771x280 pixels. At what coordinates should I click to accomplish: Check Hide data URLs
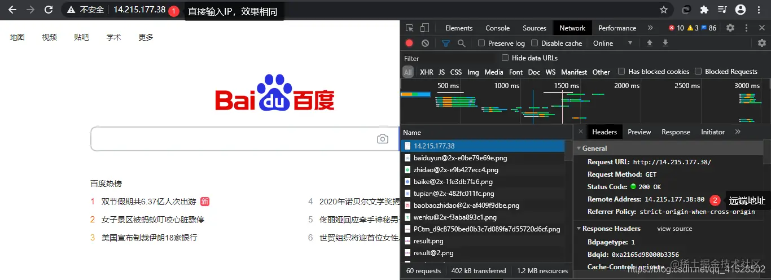pyautogui.click(x=505, y=58)
